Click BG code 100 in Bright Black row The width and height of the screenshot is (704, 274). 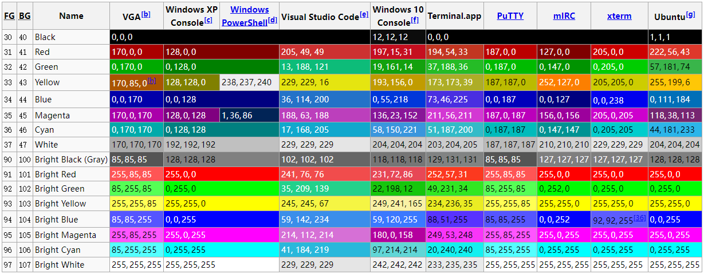tap(25, 159)
